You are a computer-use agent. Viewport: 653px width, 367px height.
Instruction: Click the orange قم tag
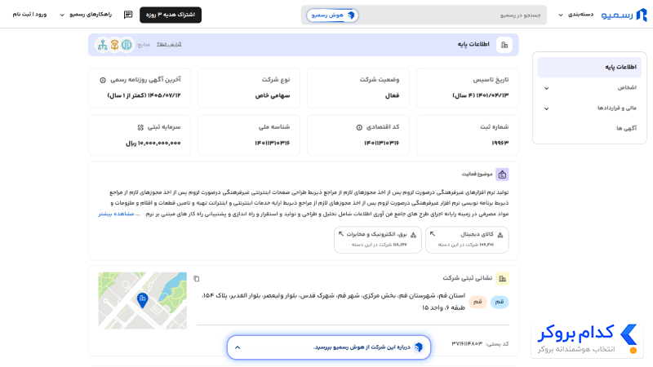click(478, 302)
